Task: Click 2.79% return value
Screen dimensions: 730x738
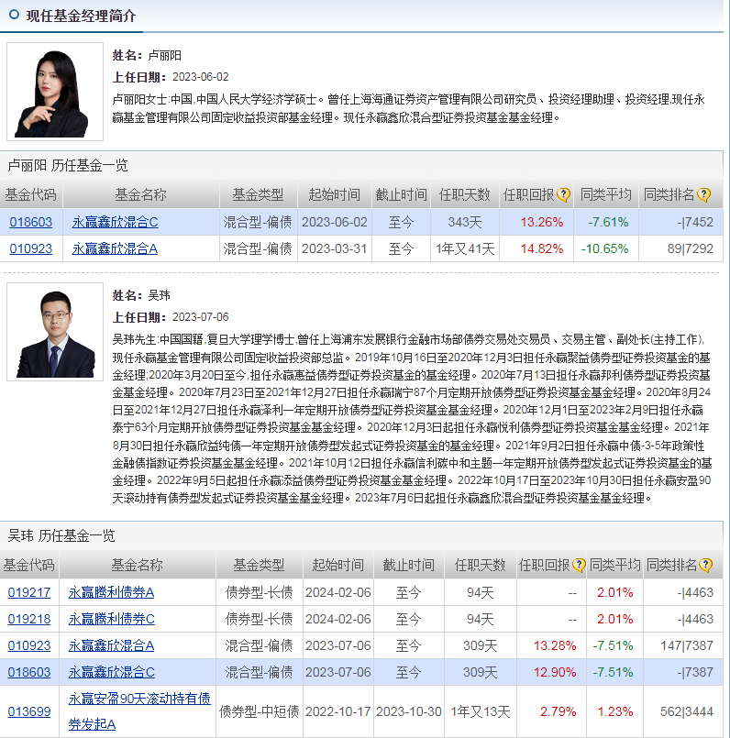Action: pos(559,711)
